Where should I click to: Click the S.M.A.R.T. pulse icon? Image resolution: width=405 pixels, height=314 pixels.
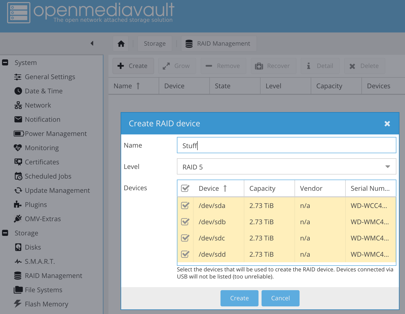[18, 261]
